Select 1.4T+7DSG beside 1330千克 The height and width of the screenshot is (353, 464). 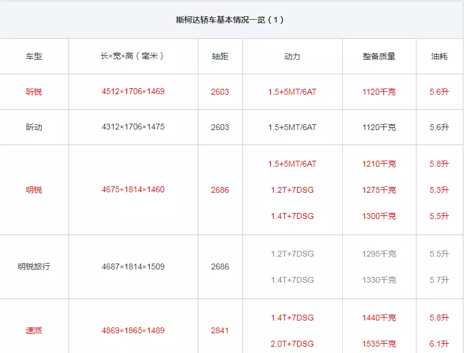292,280
